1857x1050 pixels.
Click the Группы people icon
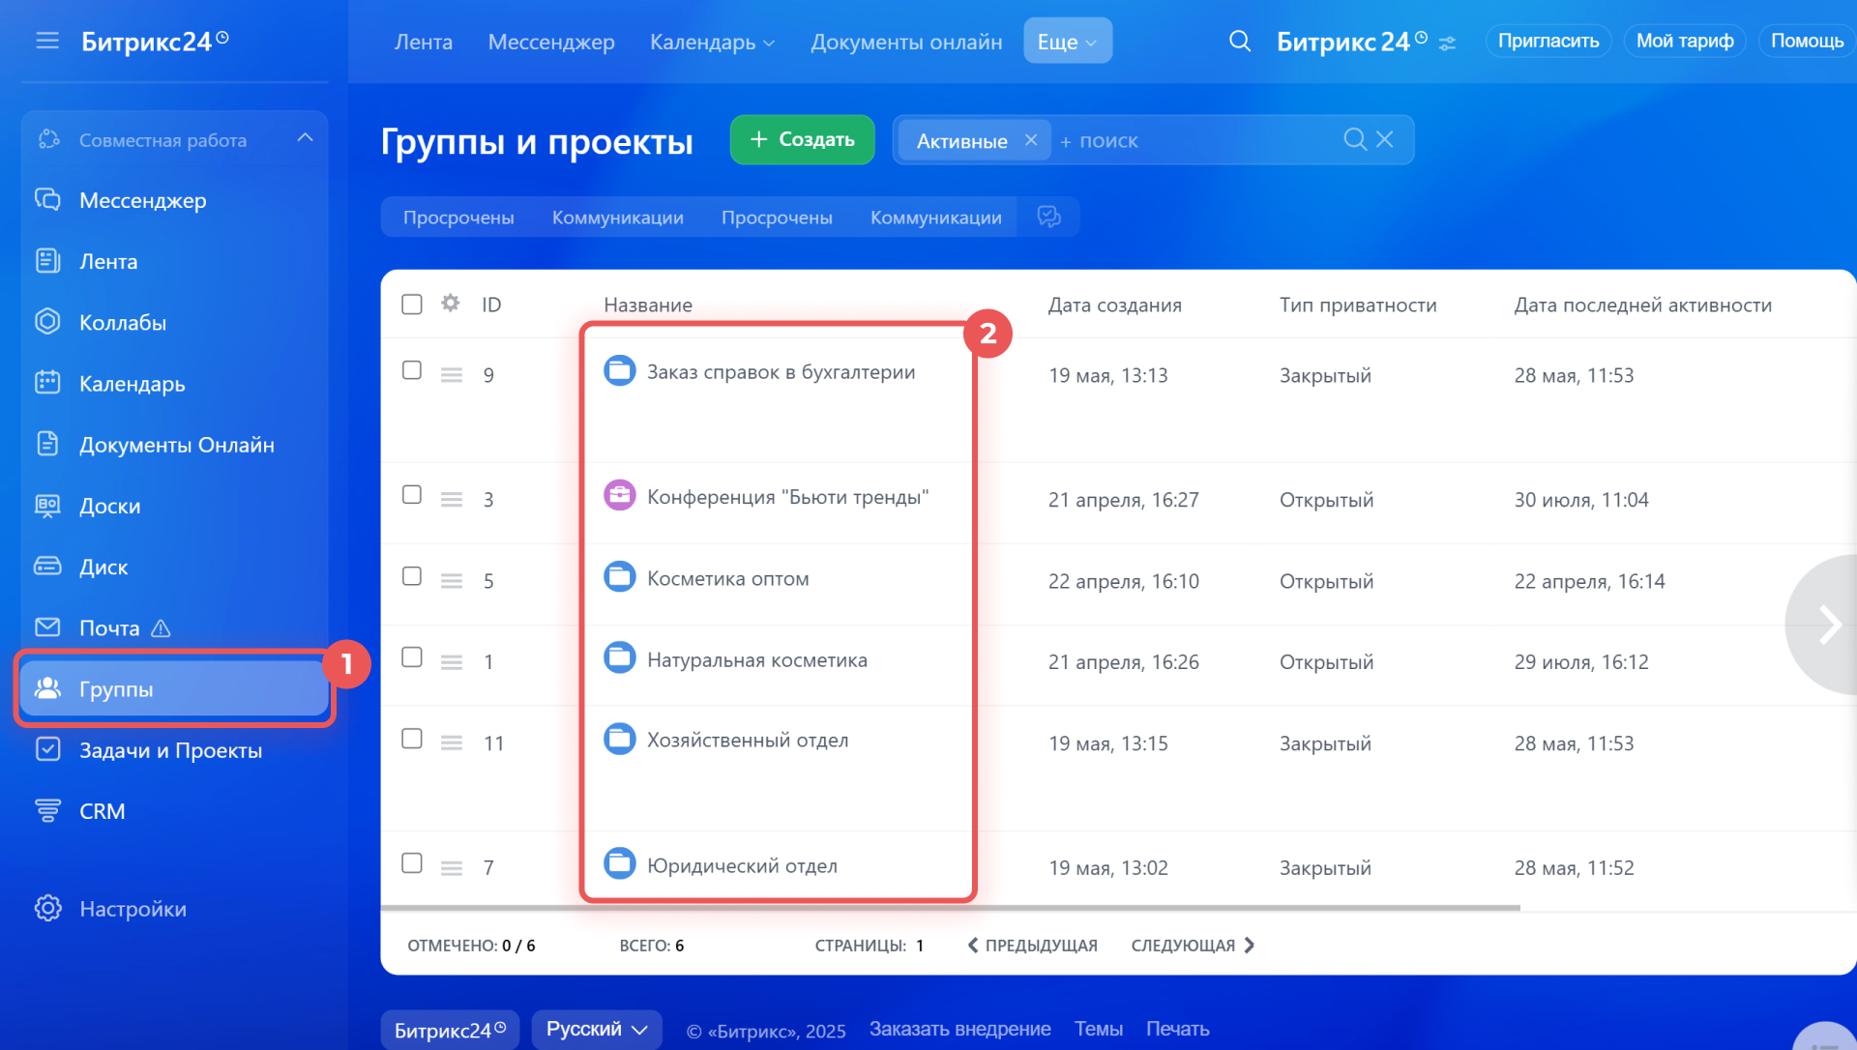[x=47, y=688]
